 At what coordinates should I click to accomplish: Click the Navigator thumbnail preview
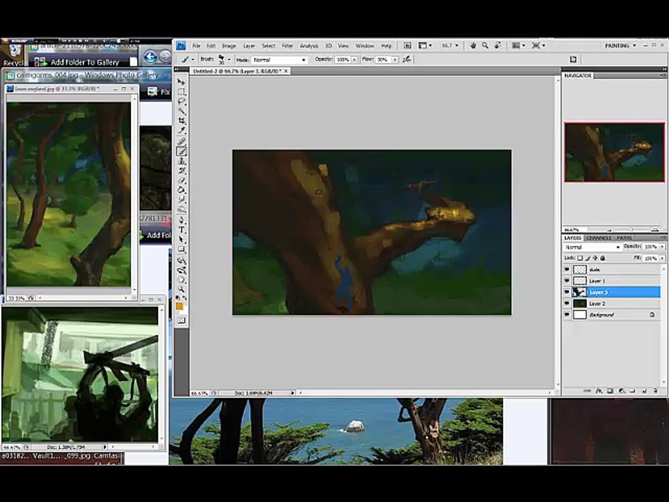click(x=615, y=153)
